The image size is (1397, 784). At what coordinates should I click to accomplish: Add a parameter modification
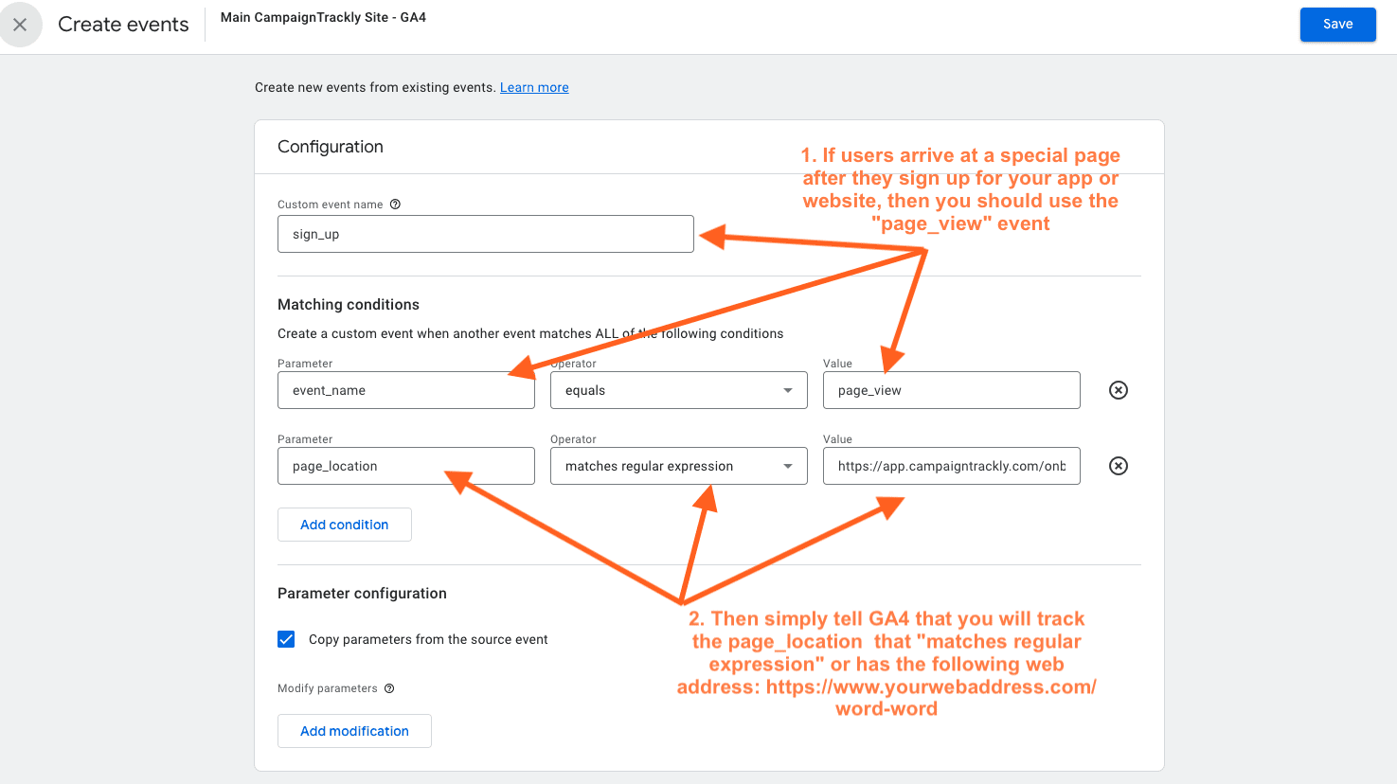[354, 730]
